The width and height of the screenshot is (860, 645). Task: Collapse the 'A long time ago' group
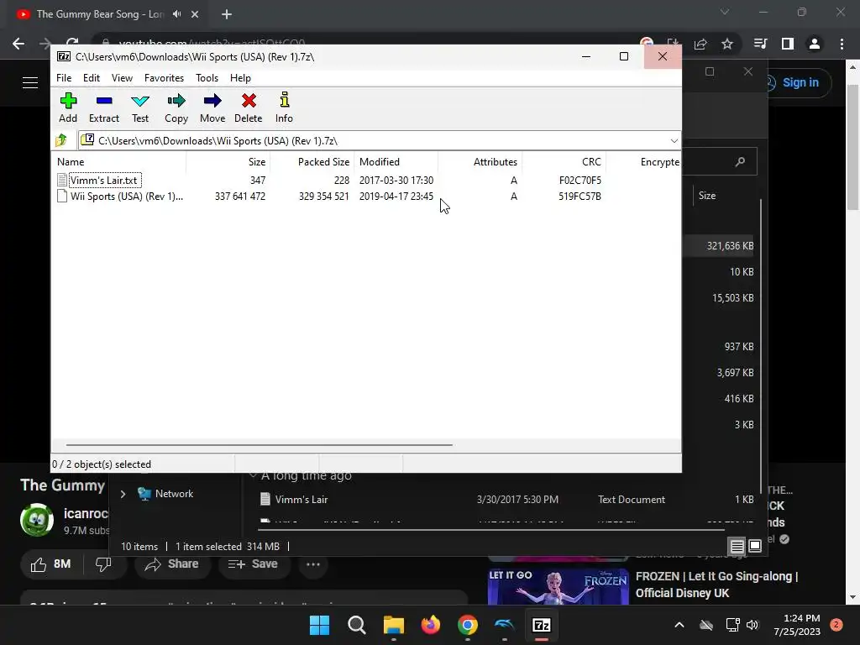pos(253,475)
